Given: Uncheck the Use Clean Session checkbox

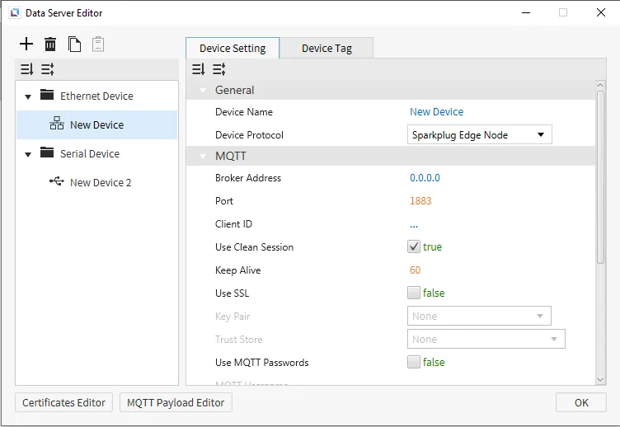Looking at the screenshot, I should pyautogui.click(x=414, y=246).
